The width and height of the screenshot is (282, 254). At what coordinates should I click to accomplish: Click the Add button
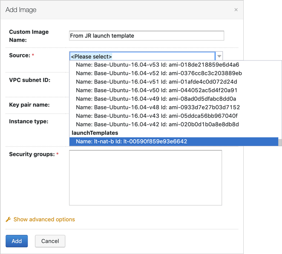17,241
